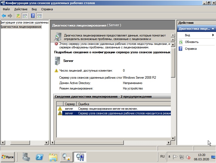Click the muted speaker tray icon
Screen dimensions: 216x163
pos(188,157)
